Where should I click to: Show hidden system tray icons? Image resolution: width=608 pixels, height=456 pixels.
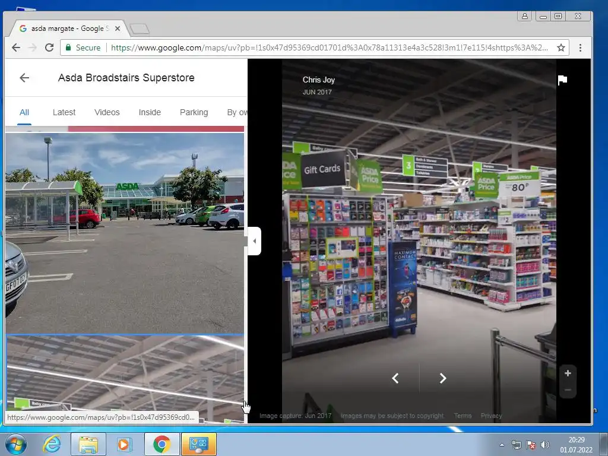[x=502, y=445]
